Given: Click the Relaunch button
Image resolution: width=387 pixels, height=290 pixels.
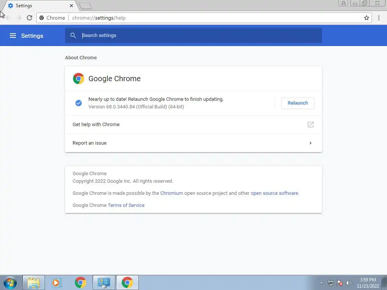Looking at the screenshot, I should click(x=298, y=103).
